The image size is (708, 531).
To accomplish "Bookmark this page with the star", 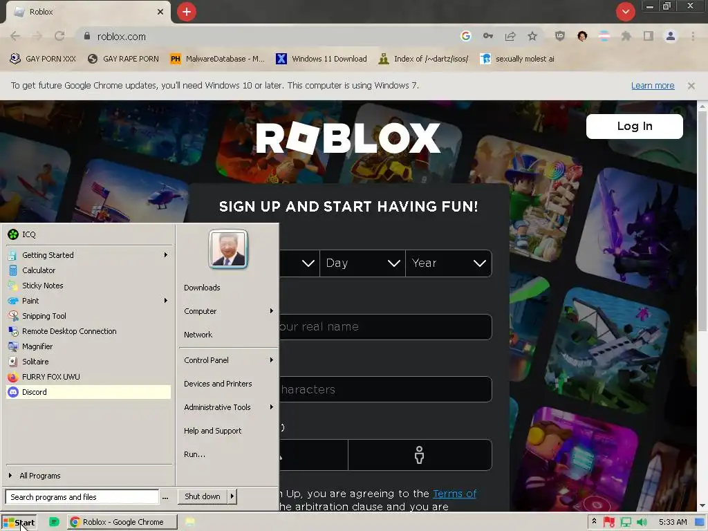I will (532, 36).
